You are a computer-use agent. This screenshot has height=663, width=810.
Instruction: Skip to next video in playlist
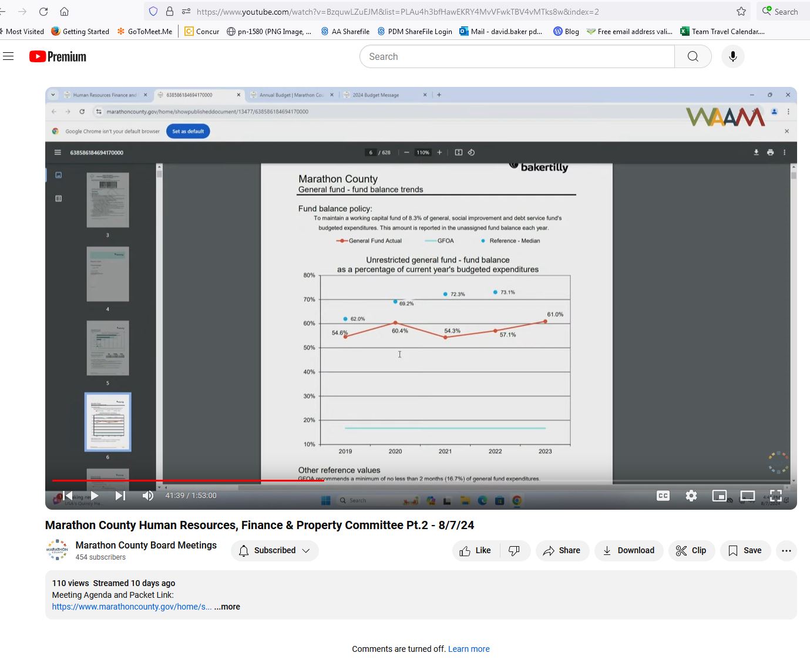[120, 496]
